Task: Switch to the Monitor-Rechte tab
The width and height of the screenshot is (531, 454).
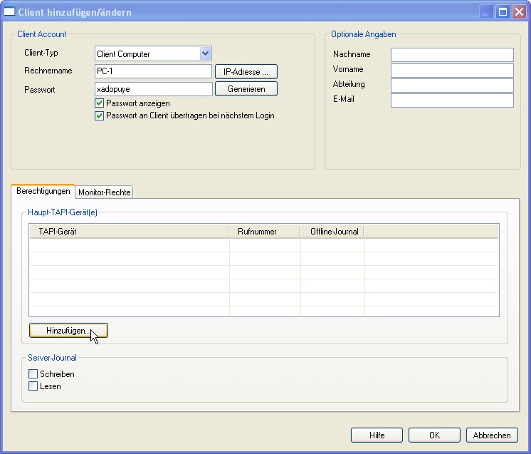Action: pyautogui.click(x=105, y=192)
